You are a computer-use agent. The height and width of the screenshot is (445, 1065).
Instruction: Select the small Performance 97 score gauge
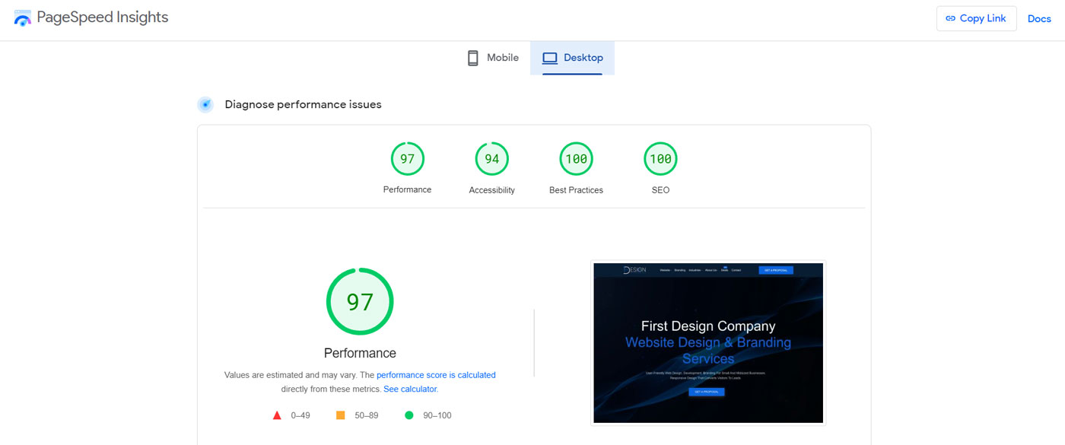407,159
